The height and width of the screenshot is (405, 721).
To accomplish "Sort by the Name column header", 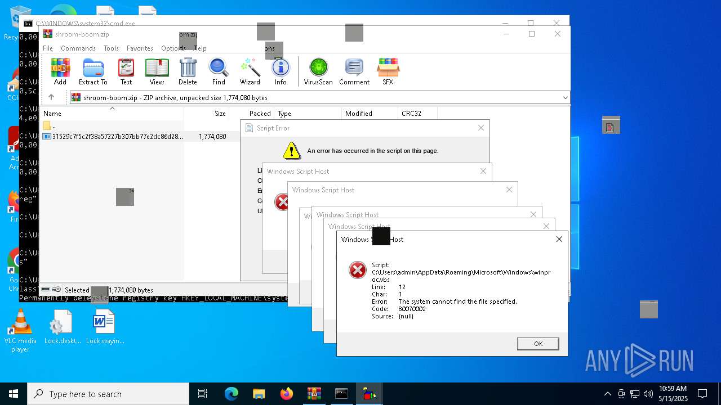I will tap(112, 113).
